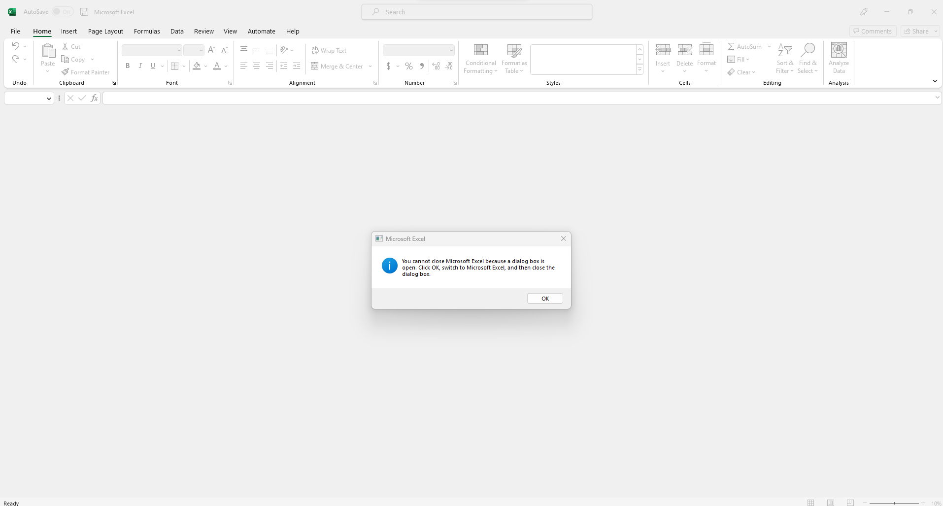Switch to the Formulas tab
Image resolution: width=943 pixels, height=506 pixels.
pos(147,31)
